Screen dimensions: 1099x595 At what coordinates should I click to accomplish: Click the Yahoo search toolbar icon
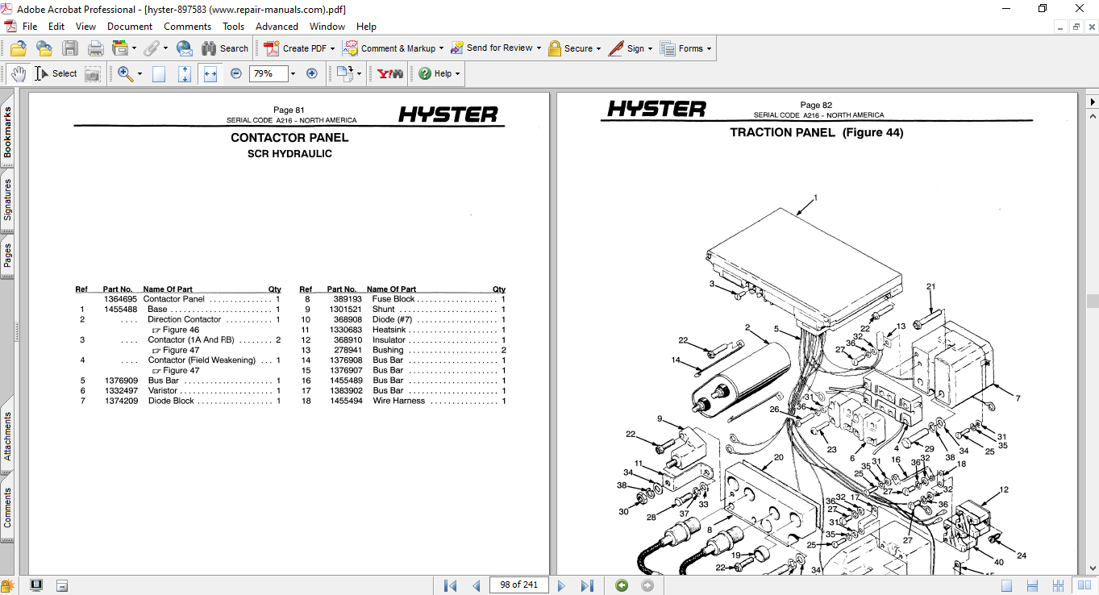click(x=390, y=73)
